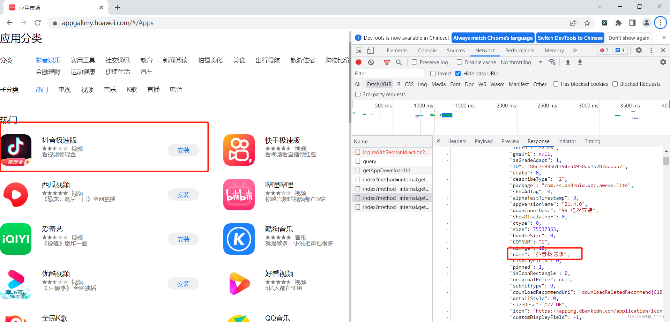Click the browser back arrow
Screen dimensions: 670x322
pos(9,23)
